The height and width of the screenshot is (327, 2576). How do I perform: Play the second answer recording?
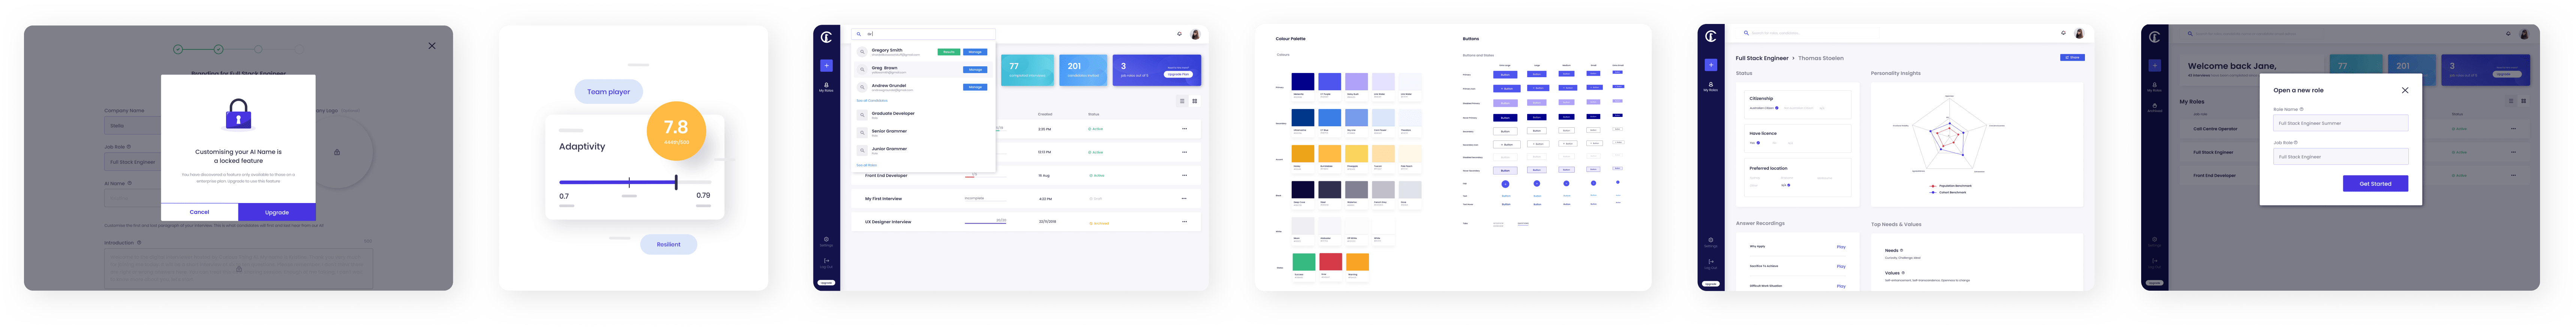1841,267
